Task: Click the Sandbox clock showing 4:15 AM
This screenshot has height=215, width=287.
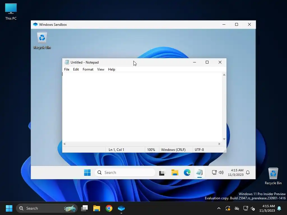Action: pos(235,172)
